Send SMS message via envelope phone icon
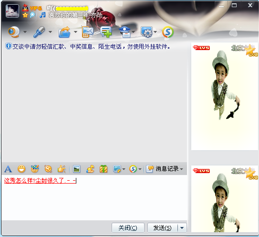 [x=88, y=32]
